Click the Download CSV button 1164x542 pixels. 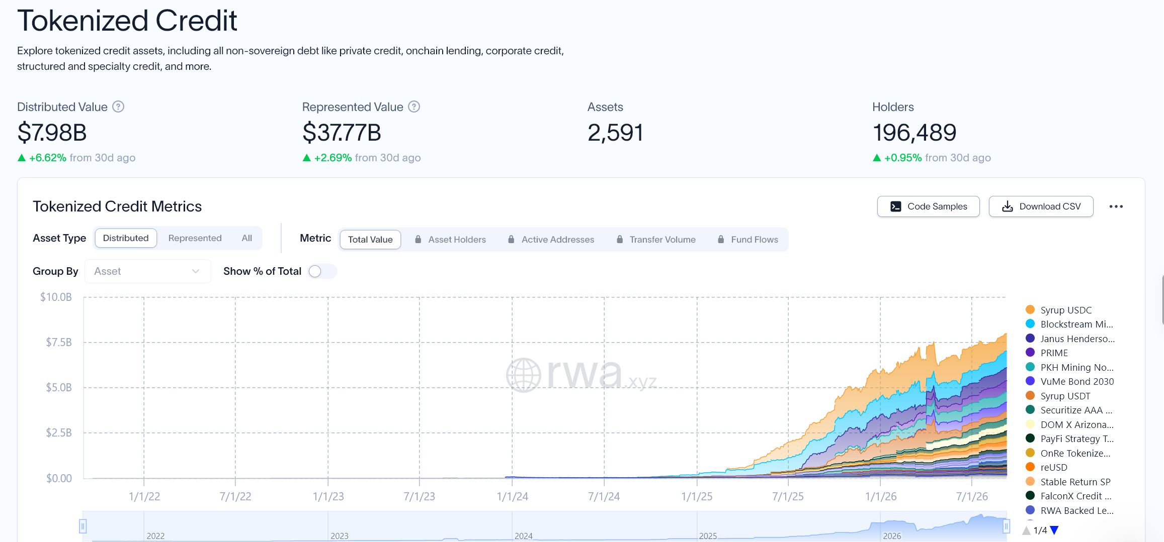coord(1041,206)
